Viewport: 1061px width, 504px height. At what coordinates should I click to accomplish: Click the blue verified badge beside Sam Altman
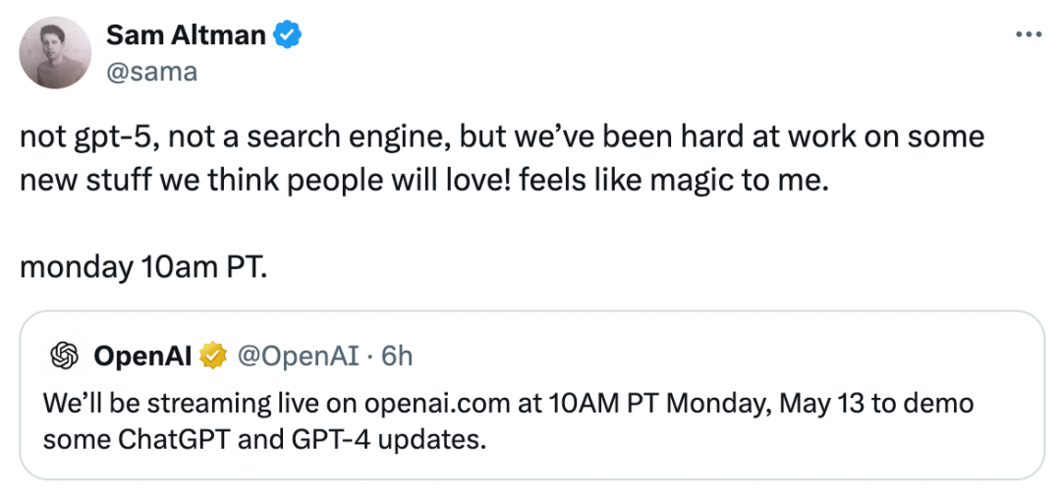click(x=287, y=35)
